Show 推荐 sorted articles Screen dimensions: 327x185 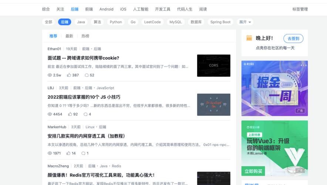point(53,36)
